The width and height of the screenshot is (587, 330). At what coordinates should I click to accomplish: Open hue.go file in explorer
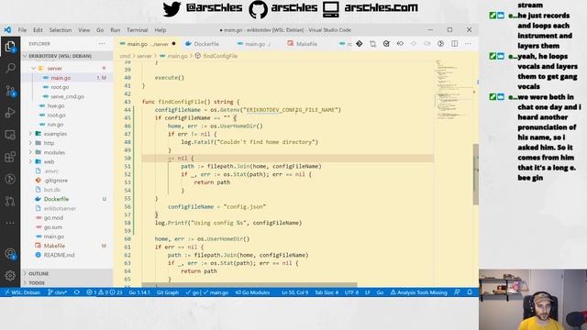[x=67, y=105]
